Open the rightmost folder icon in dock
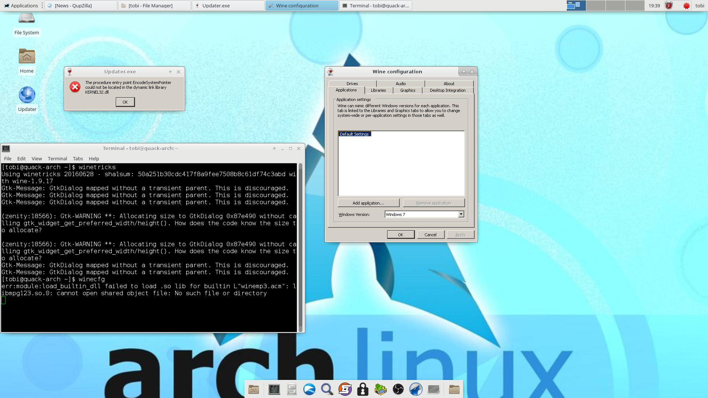 pos(454,389)
